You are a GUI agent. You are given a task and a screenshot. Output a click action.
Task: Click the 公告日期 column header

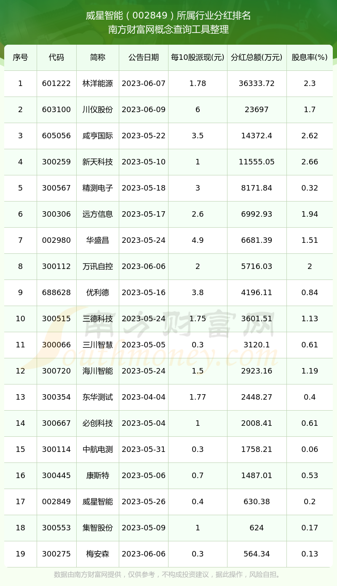144,57
